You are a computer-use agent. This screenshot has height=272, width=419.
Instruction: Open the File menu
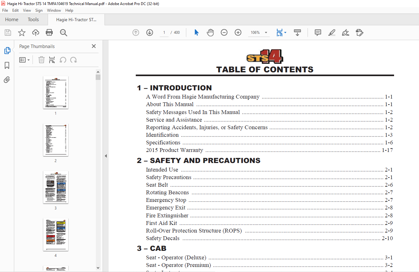click(5, 10)
